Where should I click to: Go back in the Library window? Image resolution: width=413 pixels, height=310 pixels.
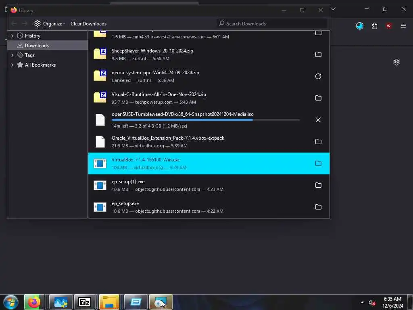[x=14, y=24]
